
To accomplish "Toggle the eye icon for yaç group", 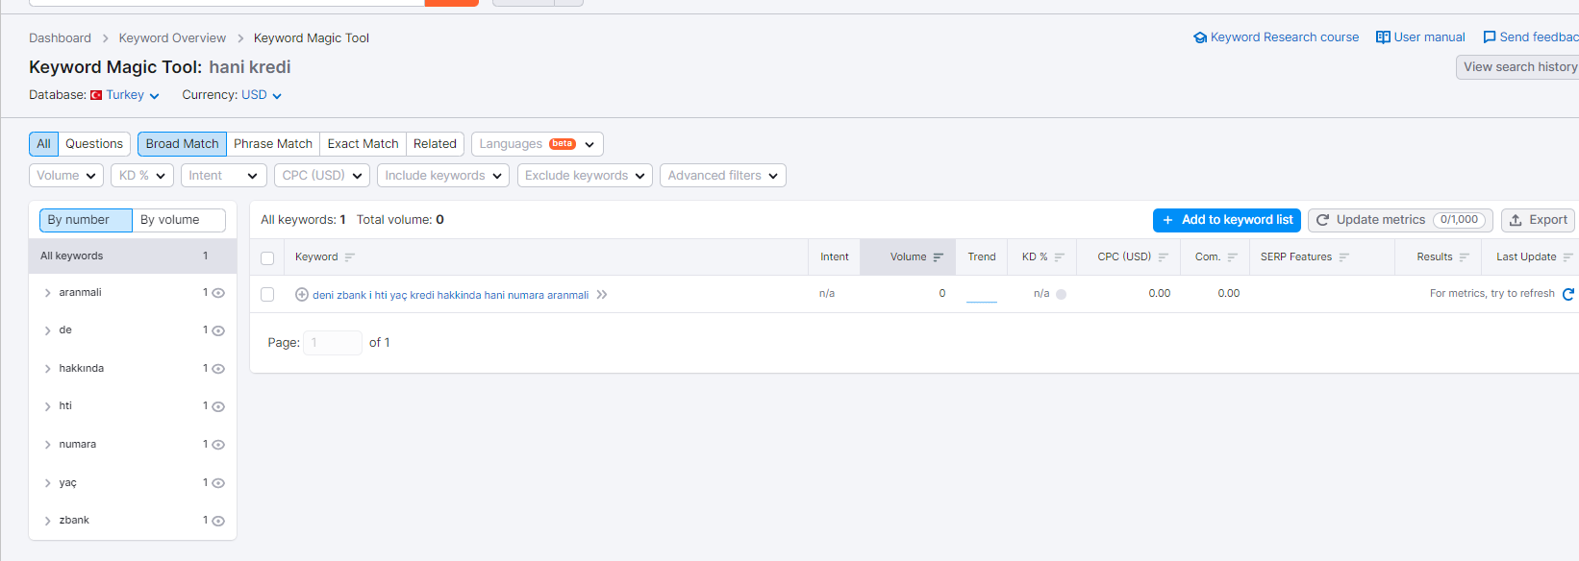I will point(218,483).
